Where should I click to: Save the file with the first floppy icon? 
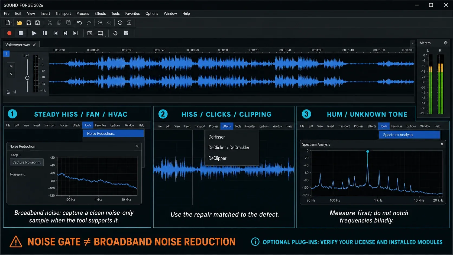click(x=29, y=23)
